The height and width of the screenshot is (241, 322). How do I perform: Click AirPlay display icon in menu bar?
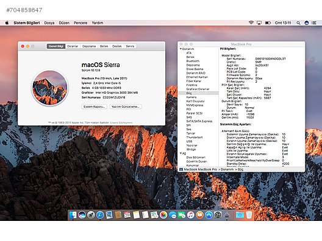[259, 23]
